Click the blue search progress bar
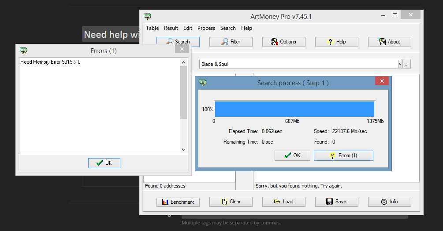The image size is (443, 231). click(294, 109)
